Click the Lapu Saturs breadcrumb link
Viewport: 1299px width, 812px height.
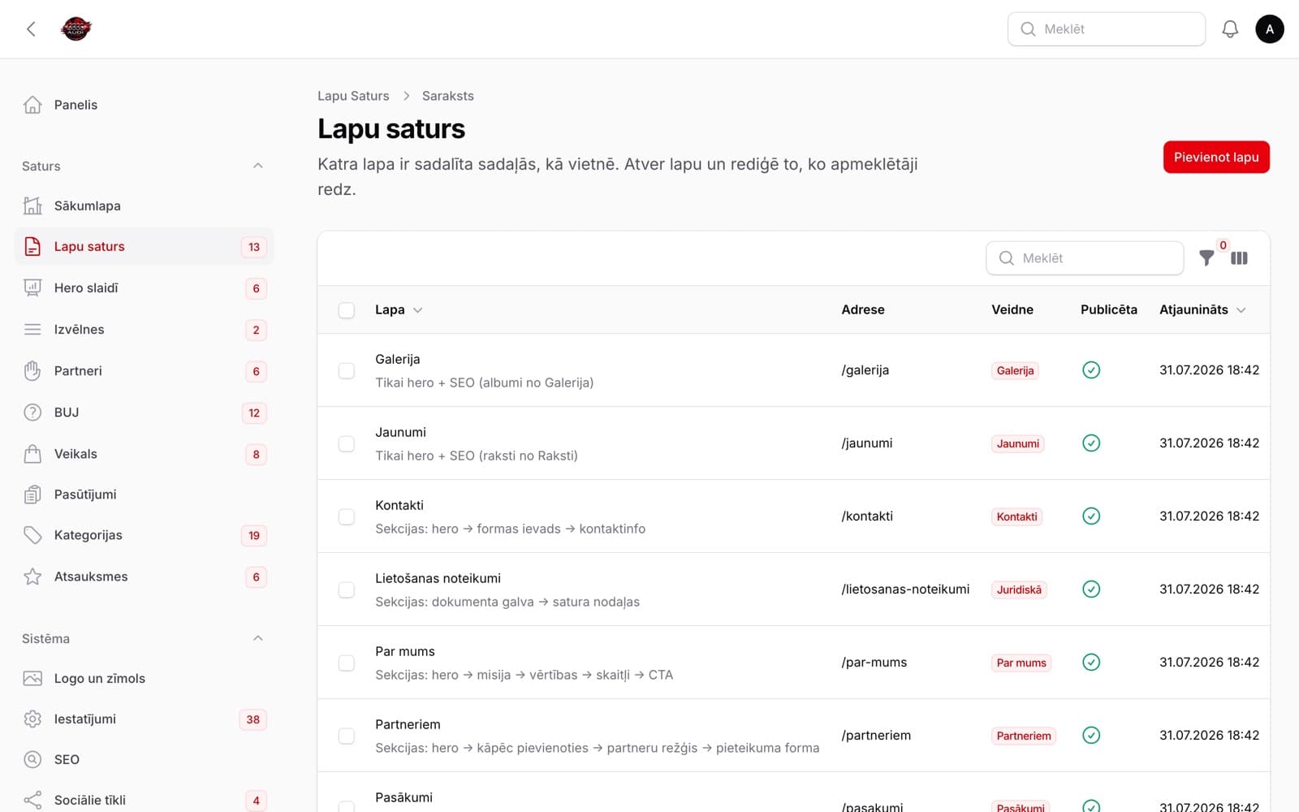coord(353,96)
